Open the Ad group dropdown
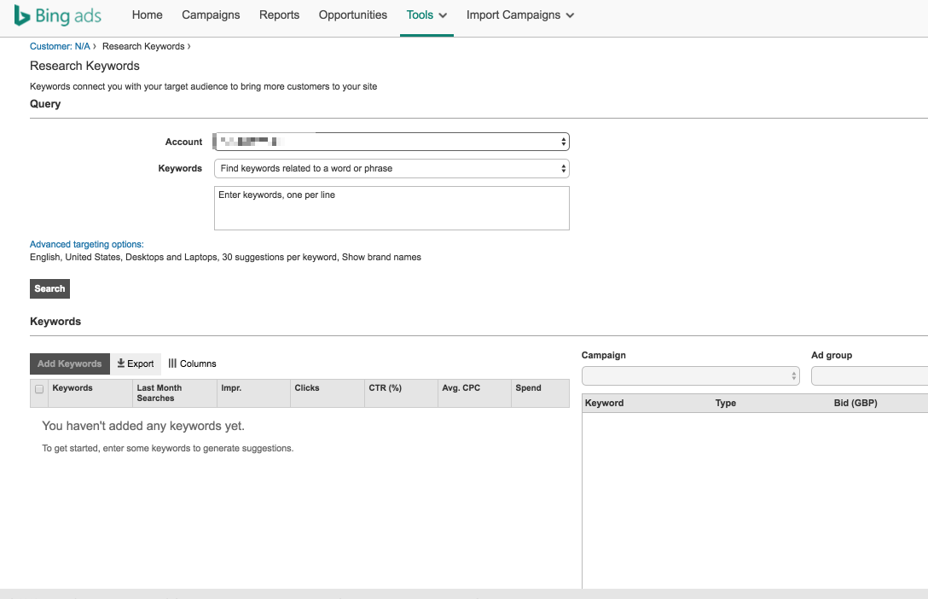 [868, 375]
